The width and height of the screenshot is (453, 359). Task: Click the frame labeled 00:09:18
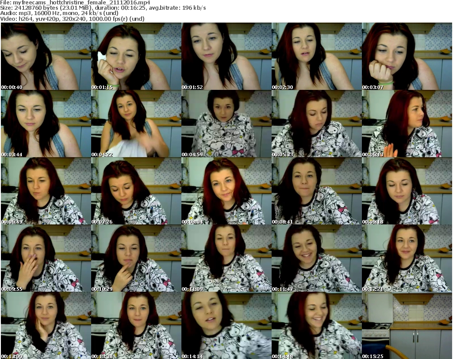click(407, 191)
